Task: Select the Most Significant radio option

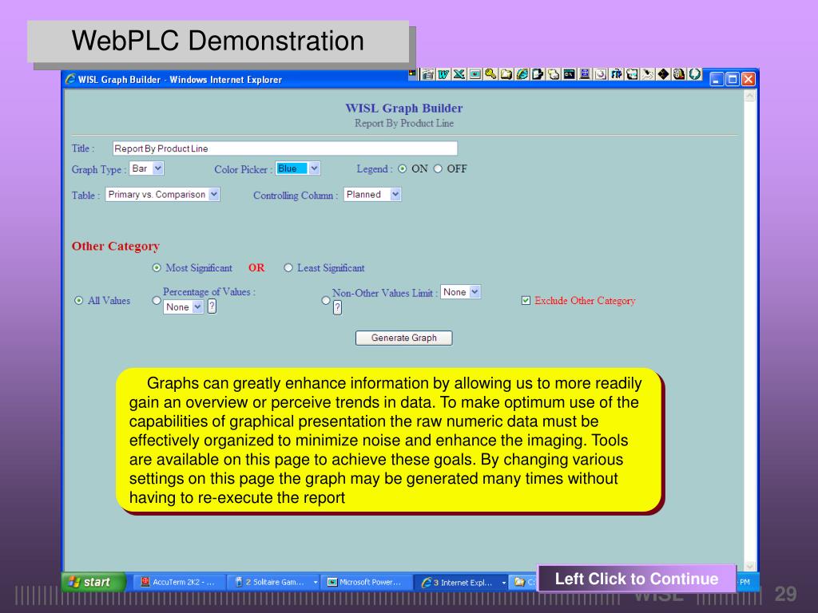Action: pyautogui.click(x=157, y=268)
